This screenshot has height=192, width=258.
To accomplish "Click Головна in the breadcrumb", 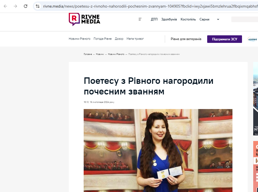I will (x=88, y=54).
